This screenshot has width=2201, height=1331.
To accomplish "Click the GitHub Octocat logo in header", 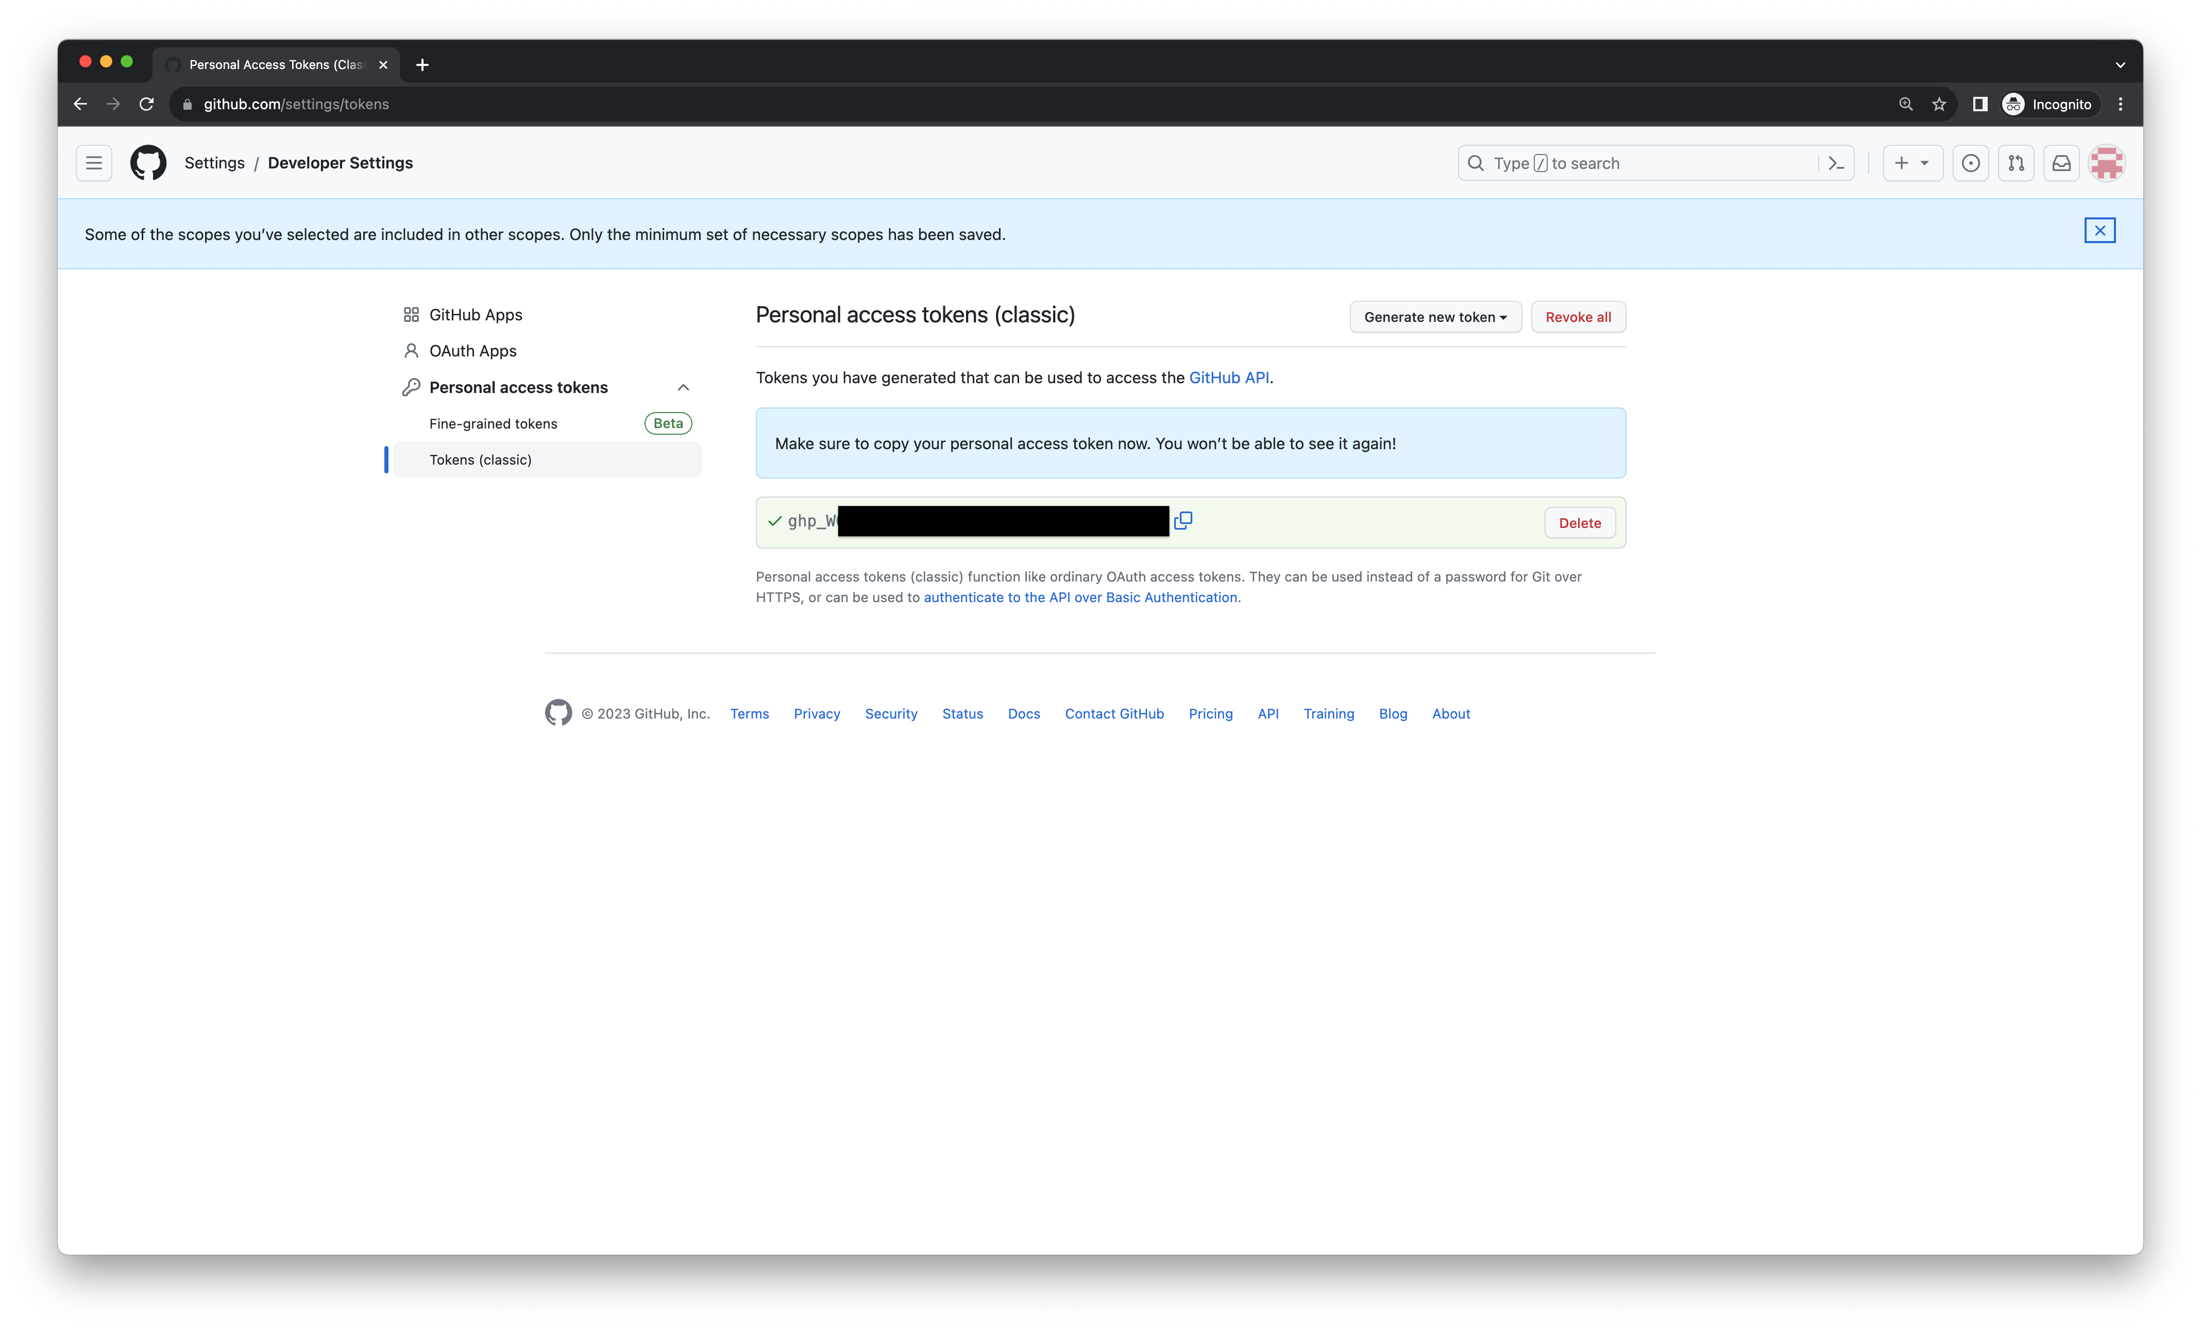I will pyautogui.click(x=148, y=163).
